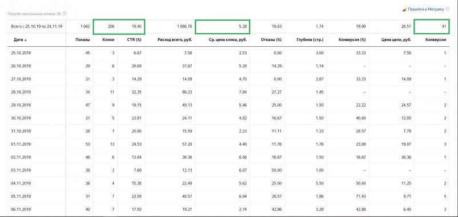Click total conversions value 41

click(x=444, y=26)
